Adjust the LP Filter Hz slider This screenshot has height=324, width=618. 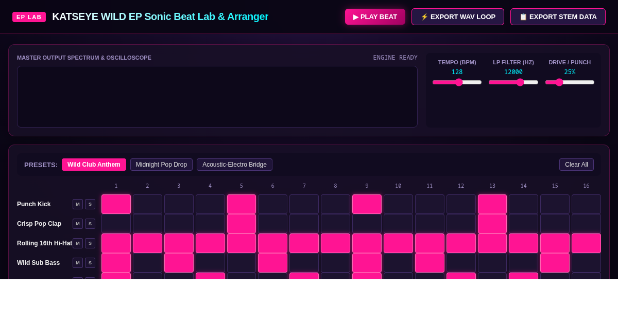[513, 82]
